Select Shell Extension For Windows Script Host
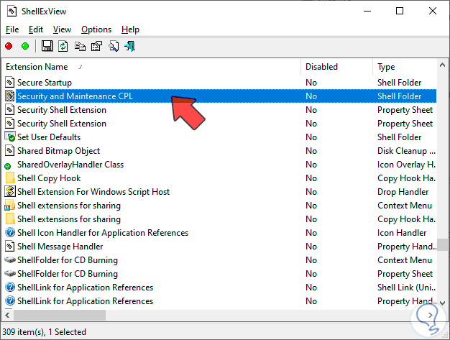Image resolution: width=450 pixels, height=340 pixels. [x=93, y=192]
